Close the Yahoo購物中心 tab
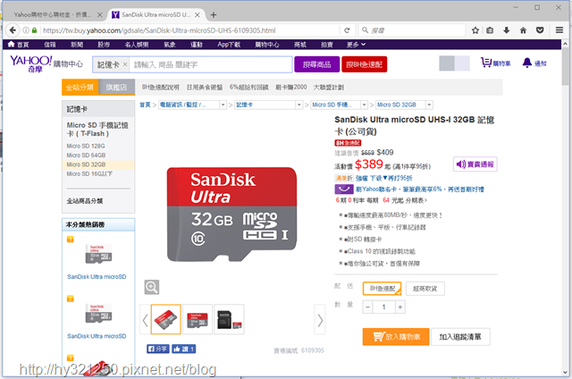 click(99, 15)
